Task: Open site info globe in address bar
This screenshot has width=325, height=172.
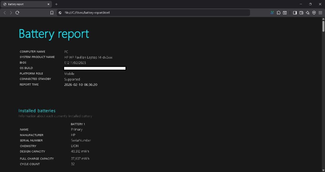Action: pos(60,13)
